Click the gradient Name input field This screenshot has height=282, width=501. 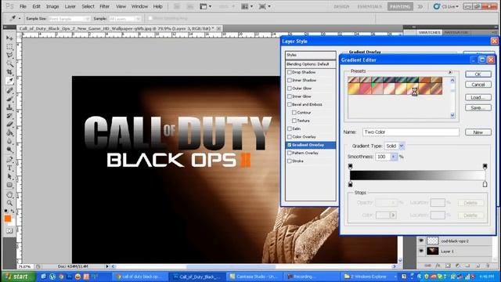point(410,132)
